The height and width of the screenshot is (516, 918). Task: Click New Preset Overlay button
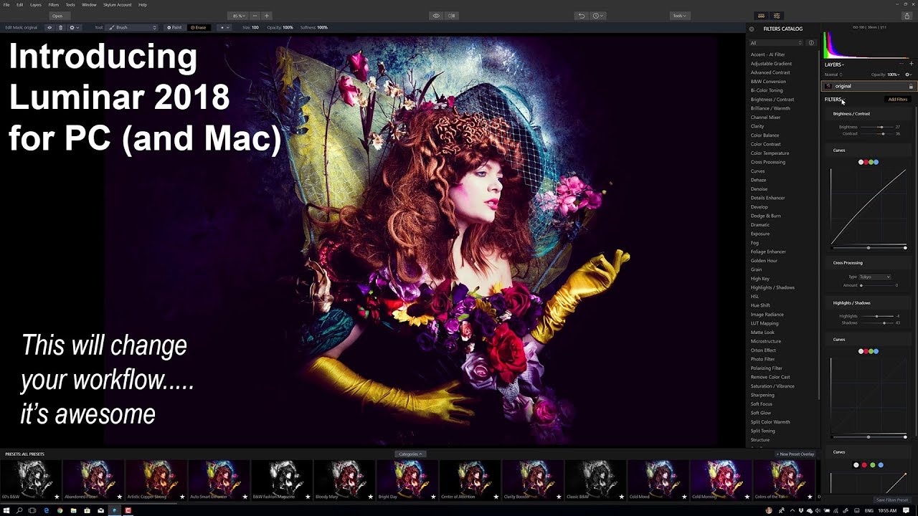(x=795, y=454)
